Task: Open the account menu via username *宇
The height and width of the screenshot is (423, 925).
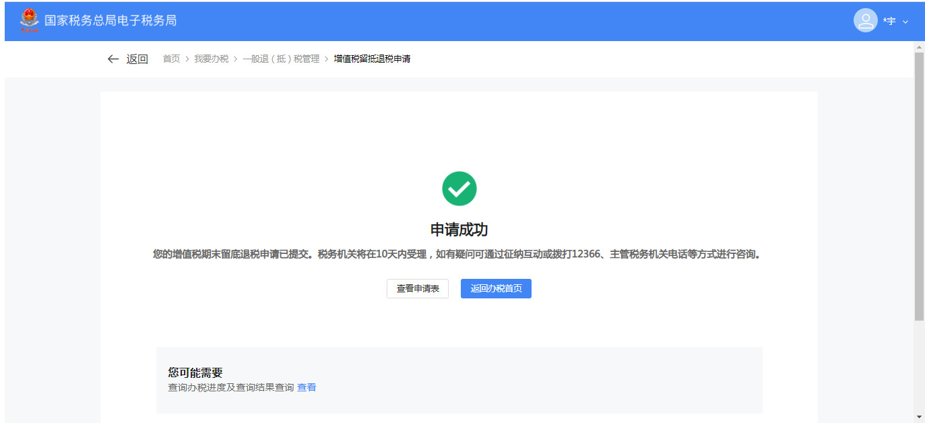Action: coord(889,22)
